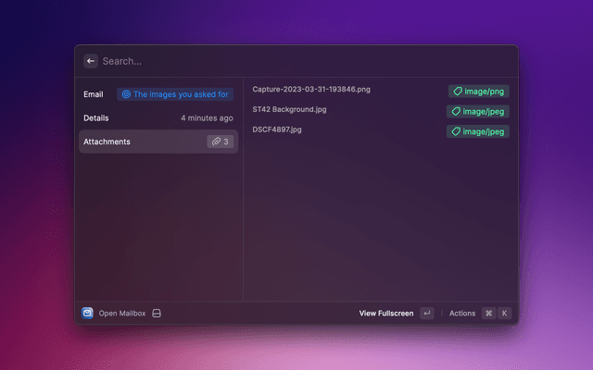
Task: Click the Command key symbol
Action: (x=488, y=314)
